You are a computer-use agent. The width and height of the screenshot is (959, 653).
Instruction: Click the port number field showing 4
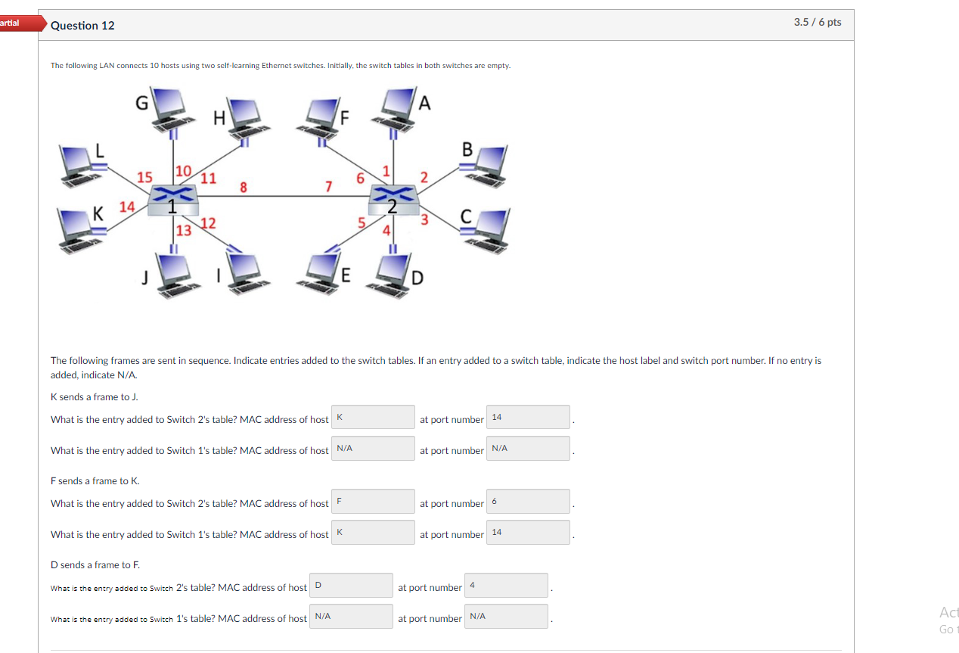pyautogui.click(x=506, y=585)
